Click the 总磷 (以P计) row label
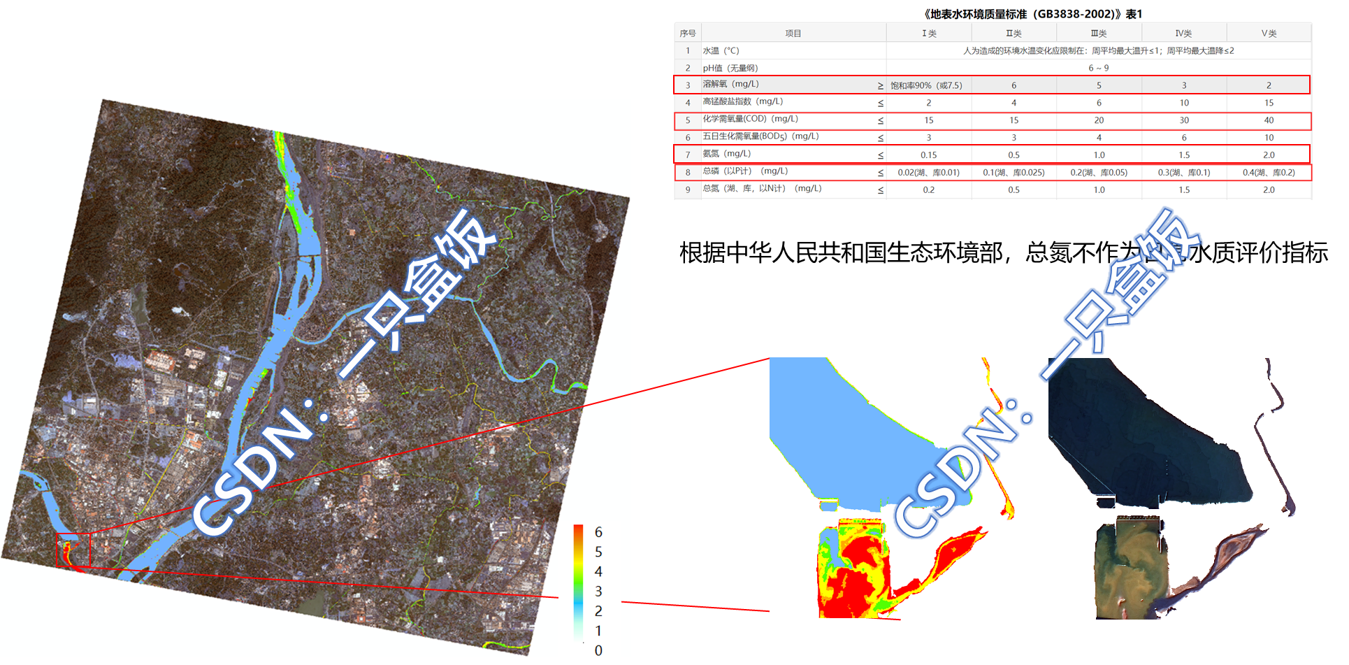 pos(745,171)
